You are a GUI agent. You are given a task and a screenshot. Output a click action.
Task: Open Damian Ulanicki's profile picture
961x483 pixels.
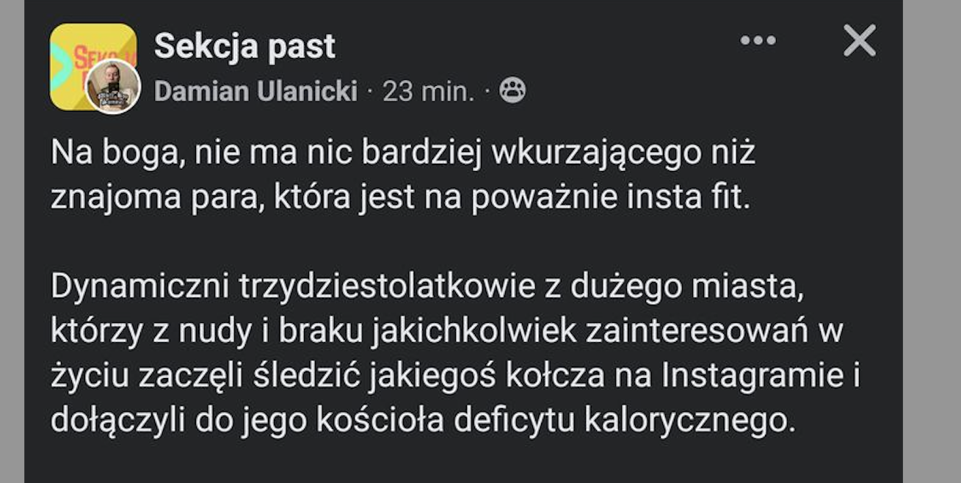(x=112, y=87)
